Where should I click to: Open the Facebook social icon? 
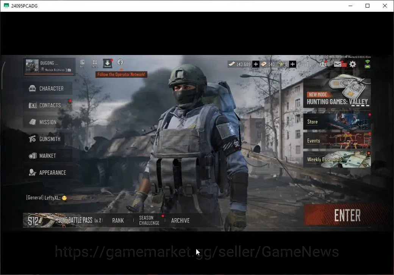[120, 62]
